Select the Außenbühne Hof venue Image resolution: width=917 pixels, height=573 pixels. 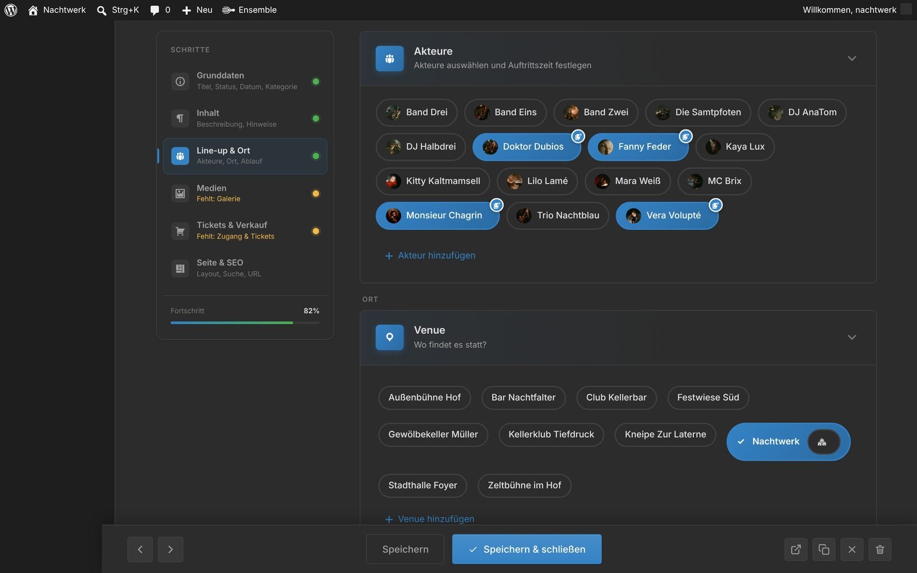(425, 398)
